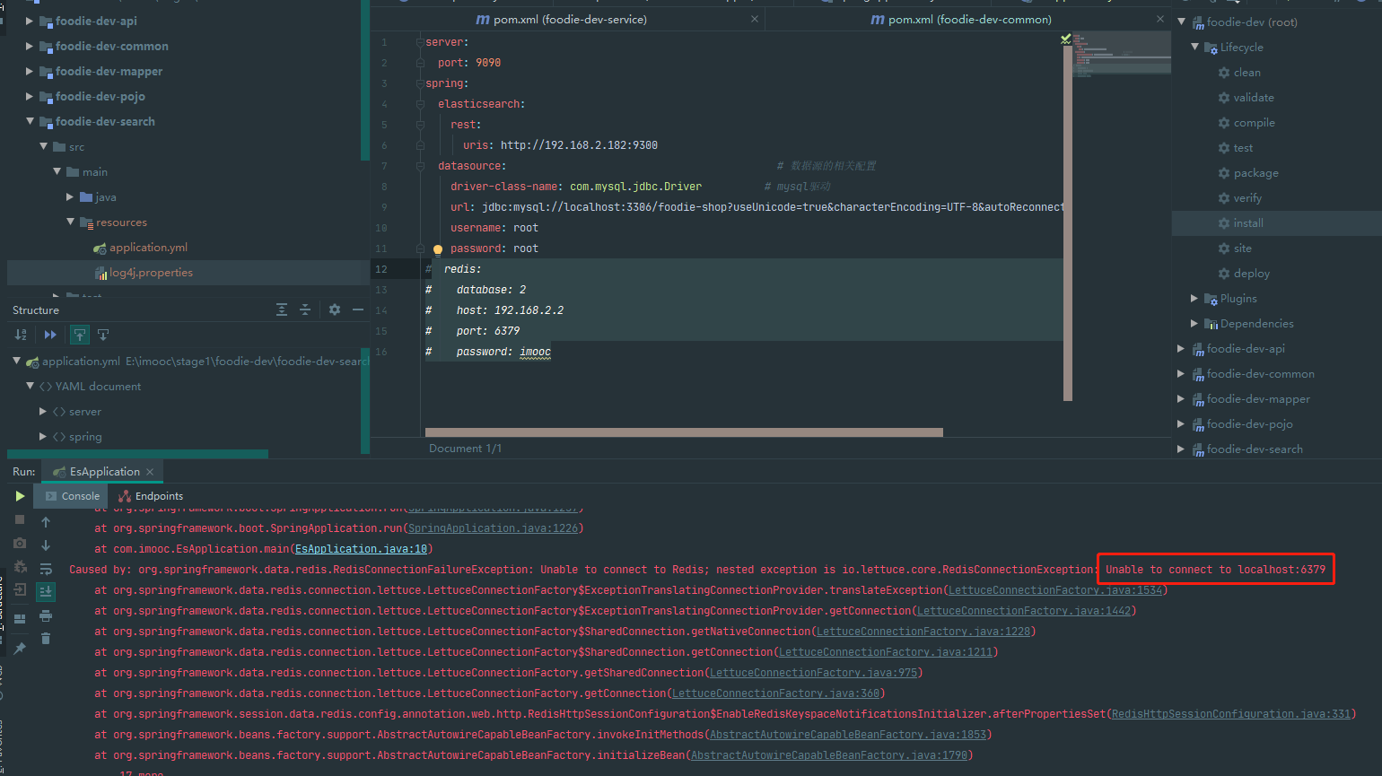Sort Structure view alphabetically

tap(21, 335)
